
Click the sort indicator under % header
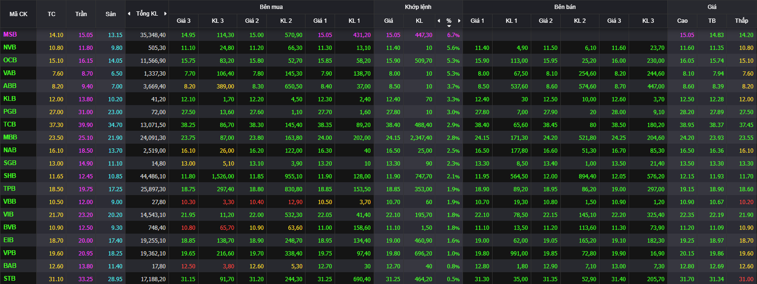point(449,26)
